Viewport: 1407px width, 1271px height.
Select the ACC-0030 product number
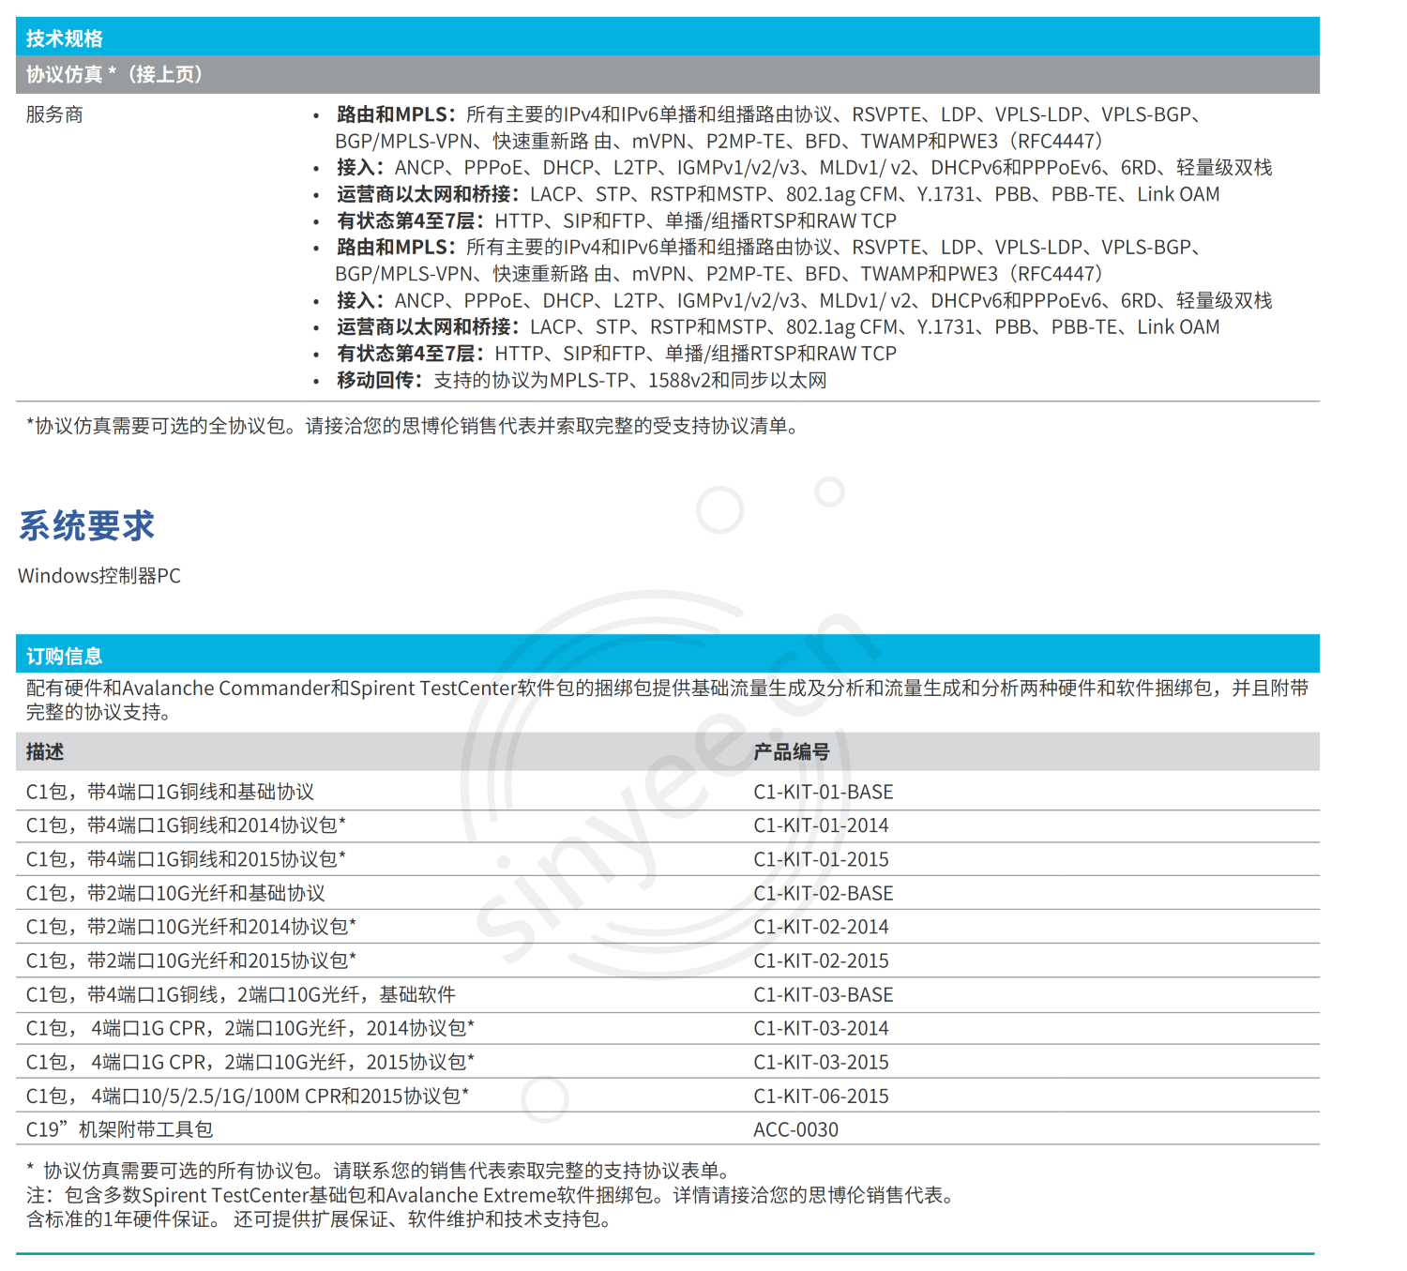(x=795, y=1130)
